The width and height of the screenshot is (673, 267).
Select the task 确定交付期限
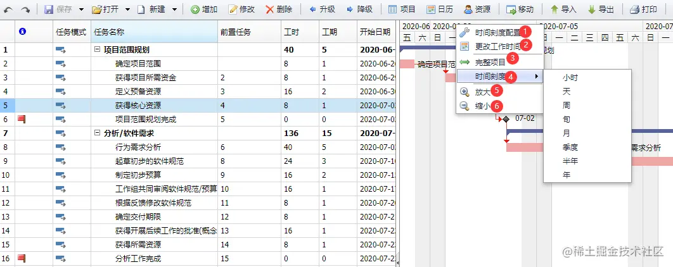[138, 217]
